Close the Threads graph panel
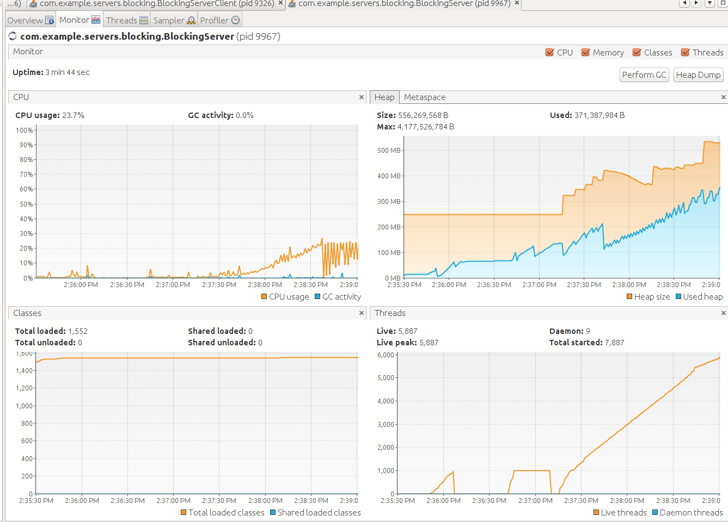728x522 pixels. 723,313
